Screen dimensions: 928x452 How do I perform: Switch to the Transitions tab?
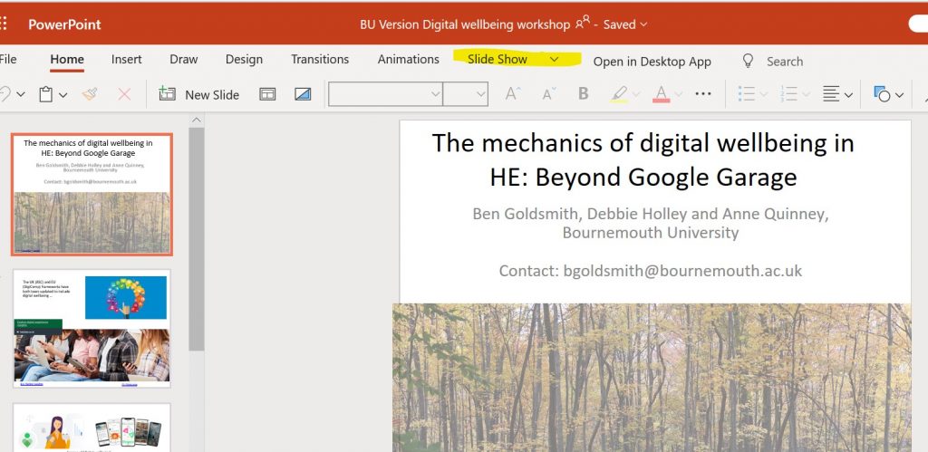pyautogui.click(x=320, y=60)
